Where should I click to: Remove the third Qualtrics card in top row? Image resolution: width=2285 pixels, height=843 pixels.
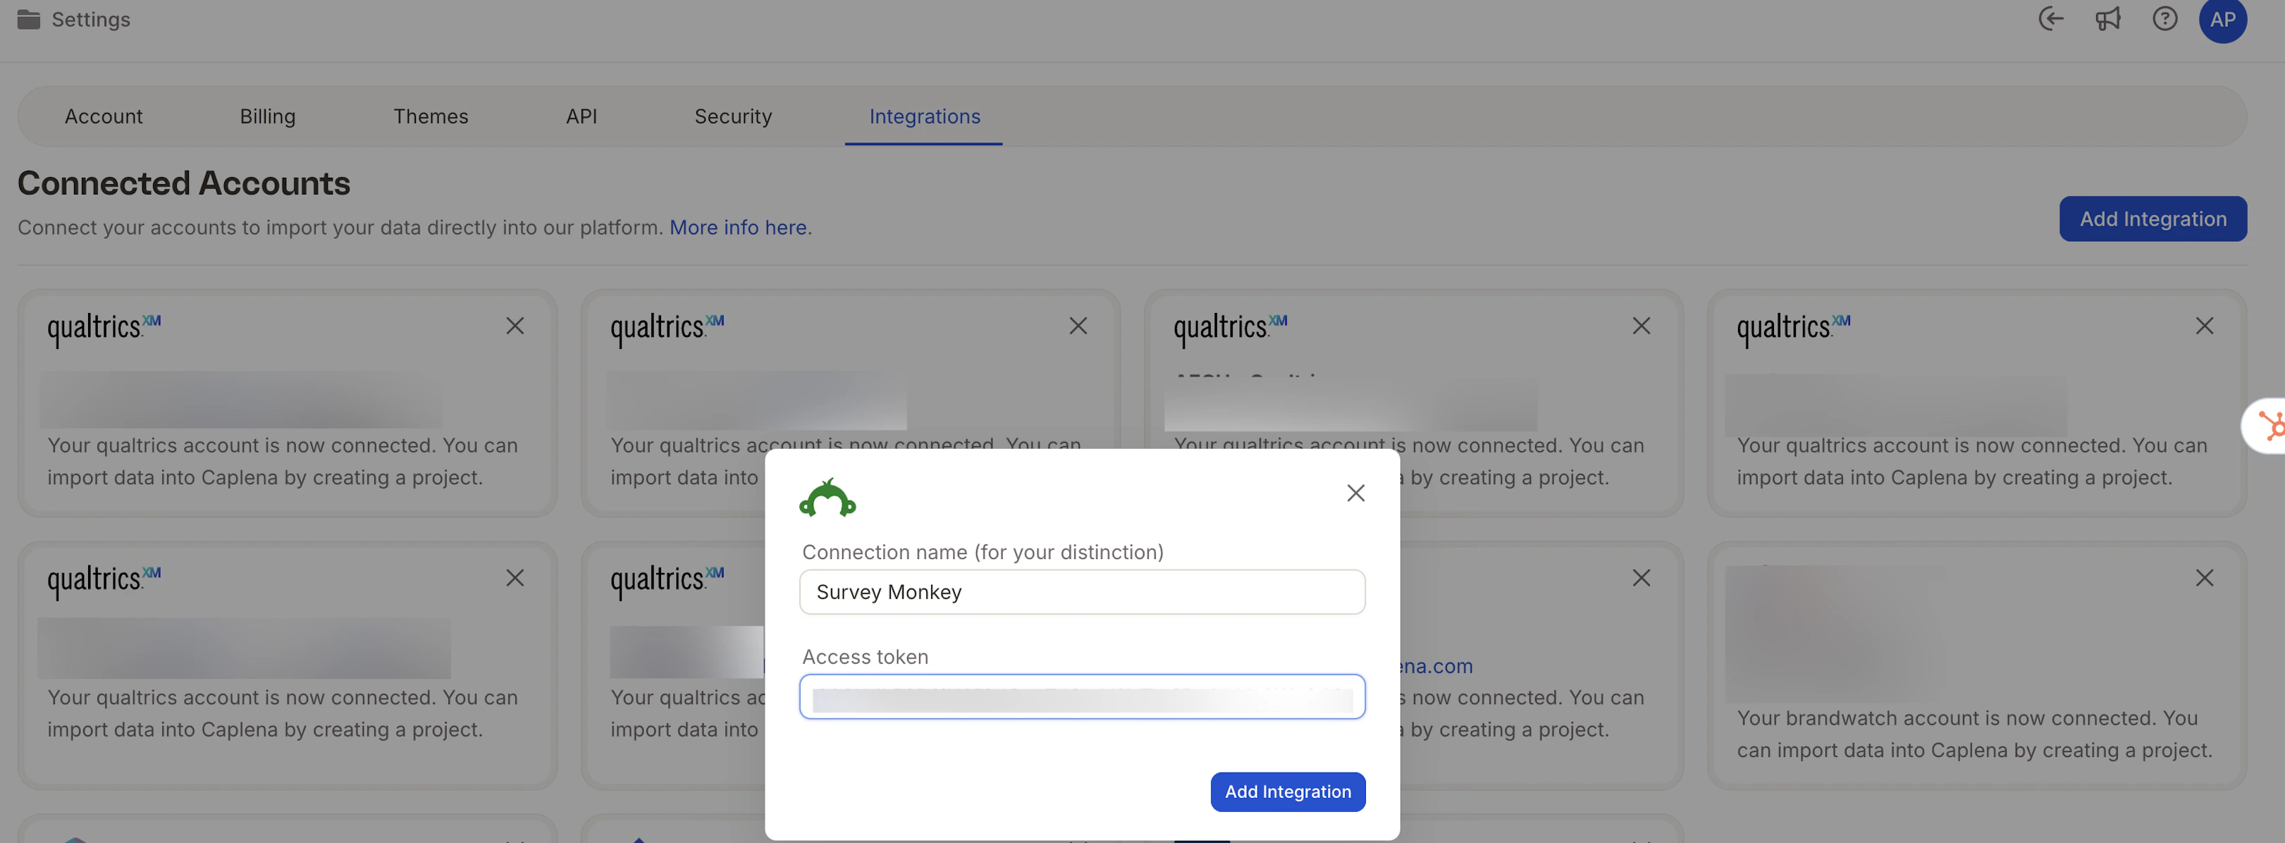click(1641, 326)
